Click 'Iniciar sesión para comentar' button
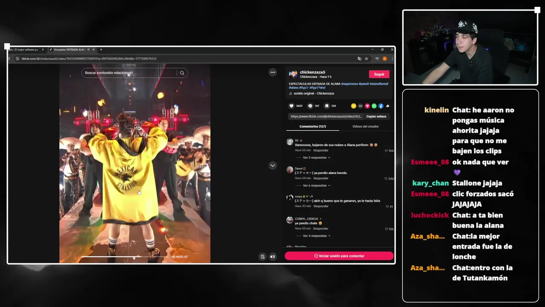 339,256
